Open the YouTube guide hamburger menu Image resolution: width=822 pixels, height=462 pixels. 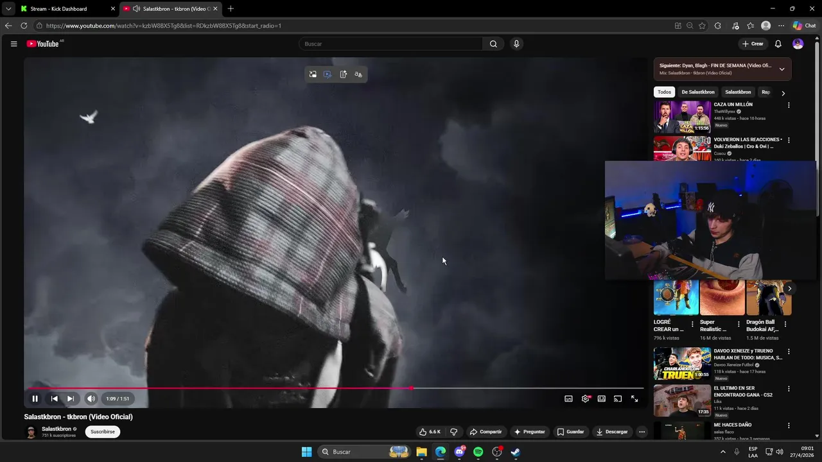13,44
